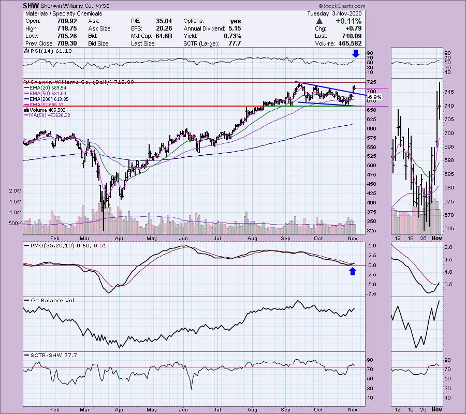Image resolution: width=466 pixels, height=414 pixels.
Task: Click the PMO(35,20,10) 0.60 indicator label
Action: (x=61, y=246)
